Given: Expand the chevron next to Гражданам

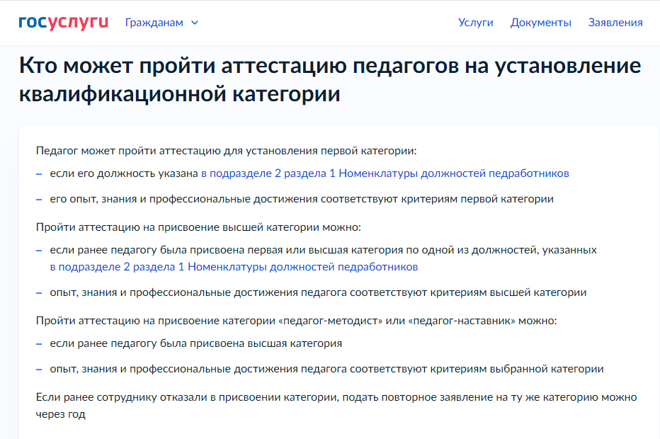Looking at the screenshot, I should tap(195, 23).
